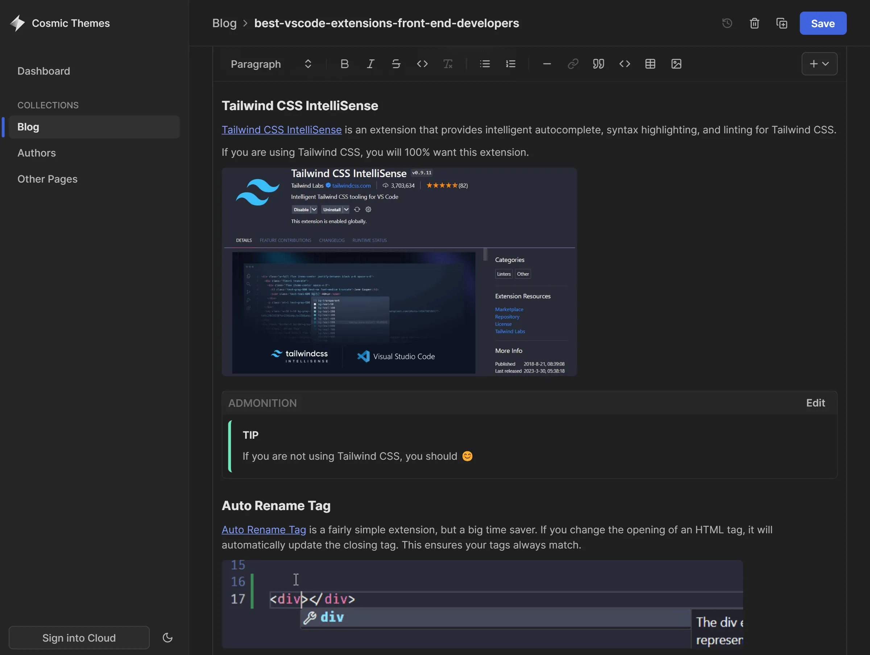Viewport: 870px width, 655px height.
Task: Go to Blog in the breadcrumb
Action: pos(224,23)
